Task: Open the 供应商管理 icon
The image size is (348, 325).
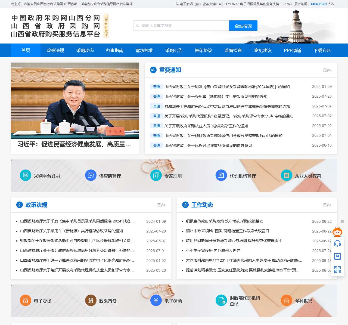Action: click(x=91, y=175)
